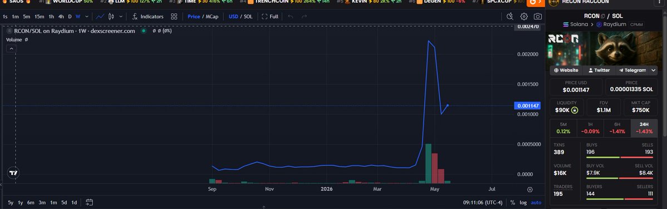Show the 1H price change tab
This screenshot has height=209, width=667.
590,128
